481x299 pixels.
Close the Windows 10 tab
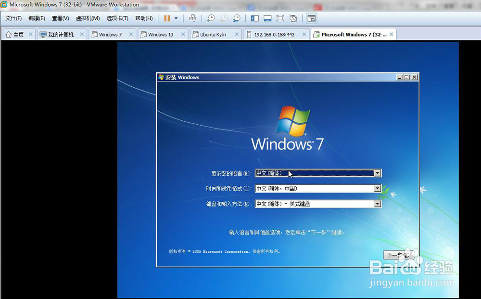click(x=183, y=34)
